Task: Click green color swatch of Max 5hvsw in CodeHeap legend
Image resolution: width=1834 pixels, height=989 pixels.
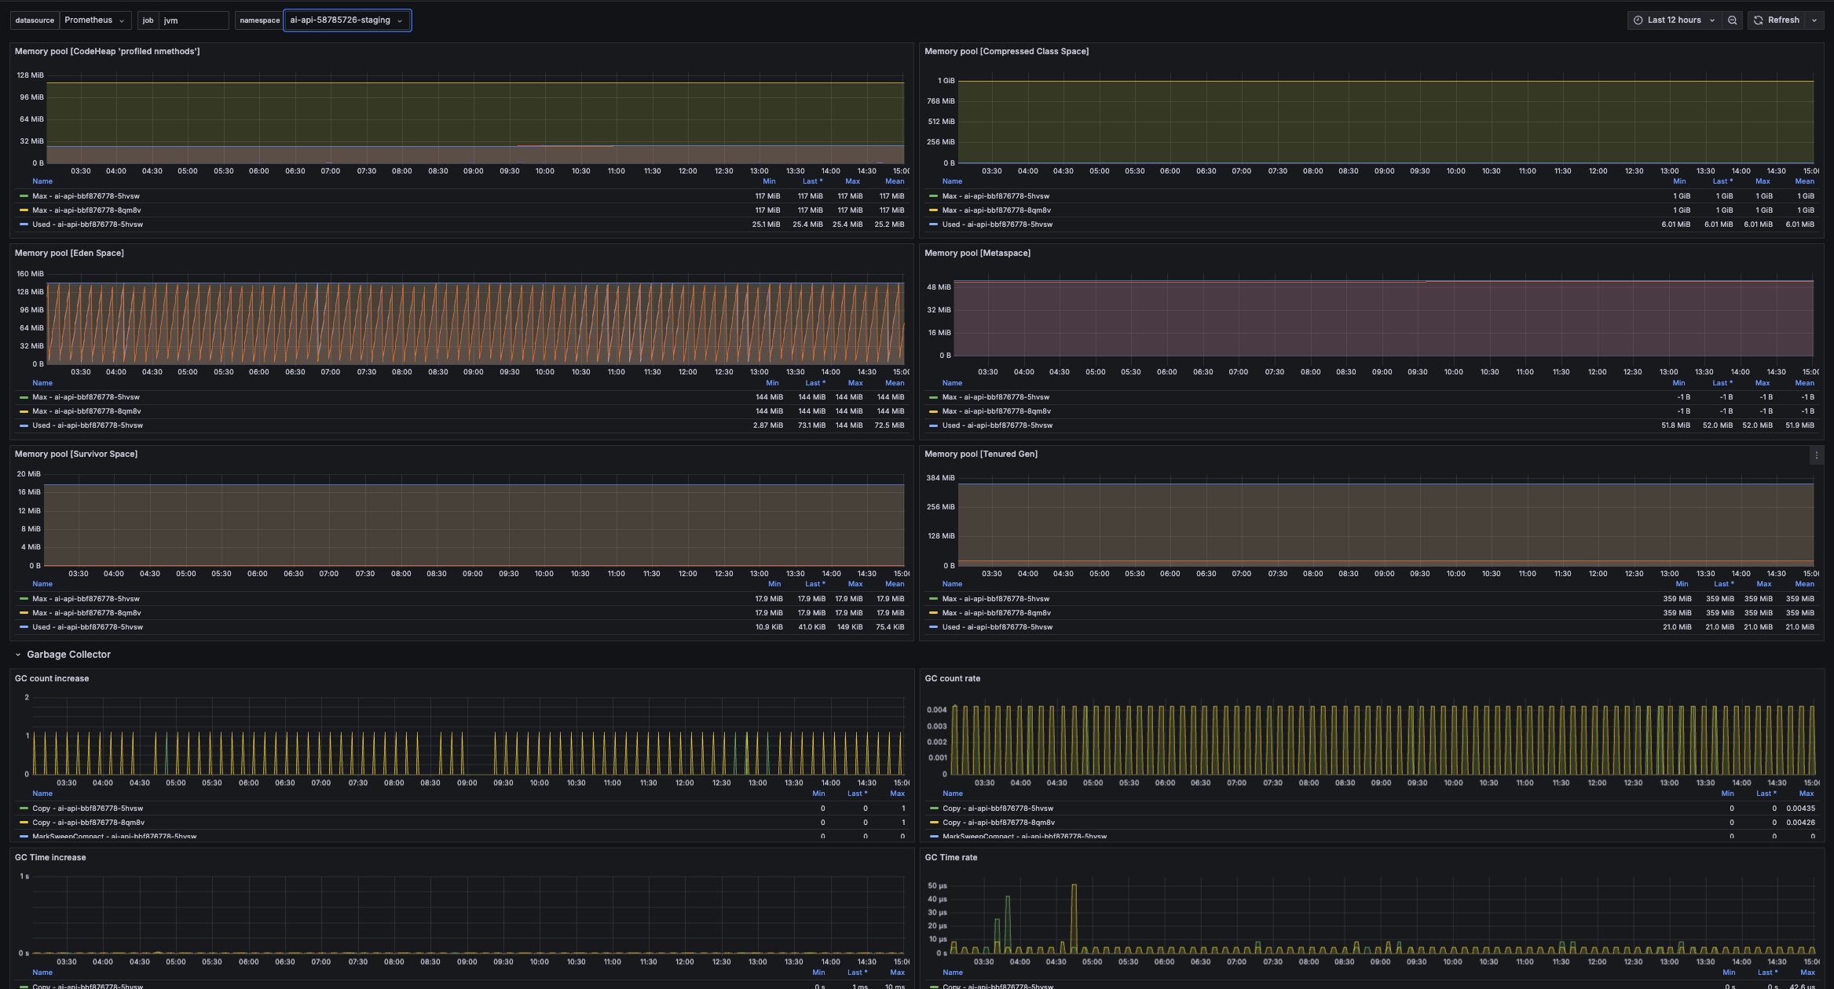Action: coord(24,196)
